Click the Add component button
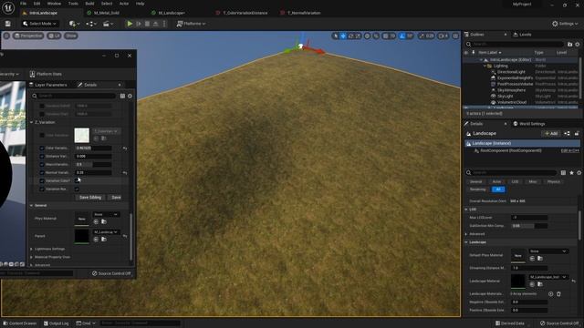The width and height of the screenshot is (584, 328). click(551, 134)
